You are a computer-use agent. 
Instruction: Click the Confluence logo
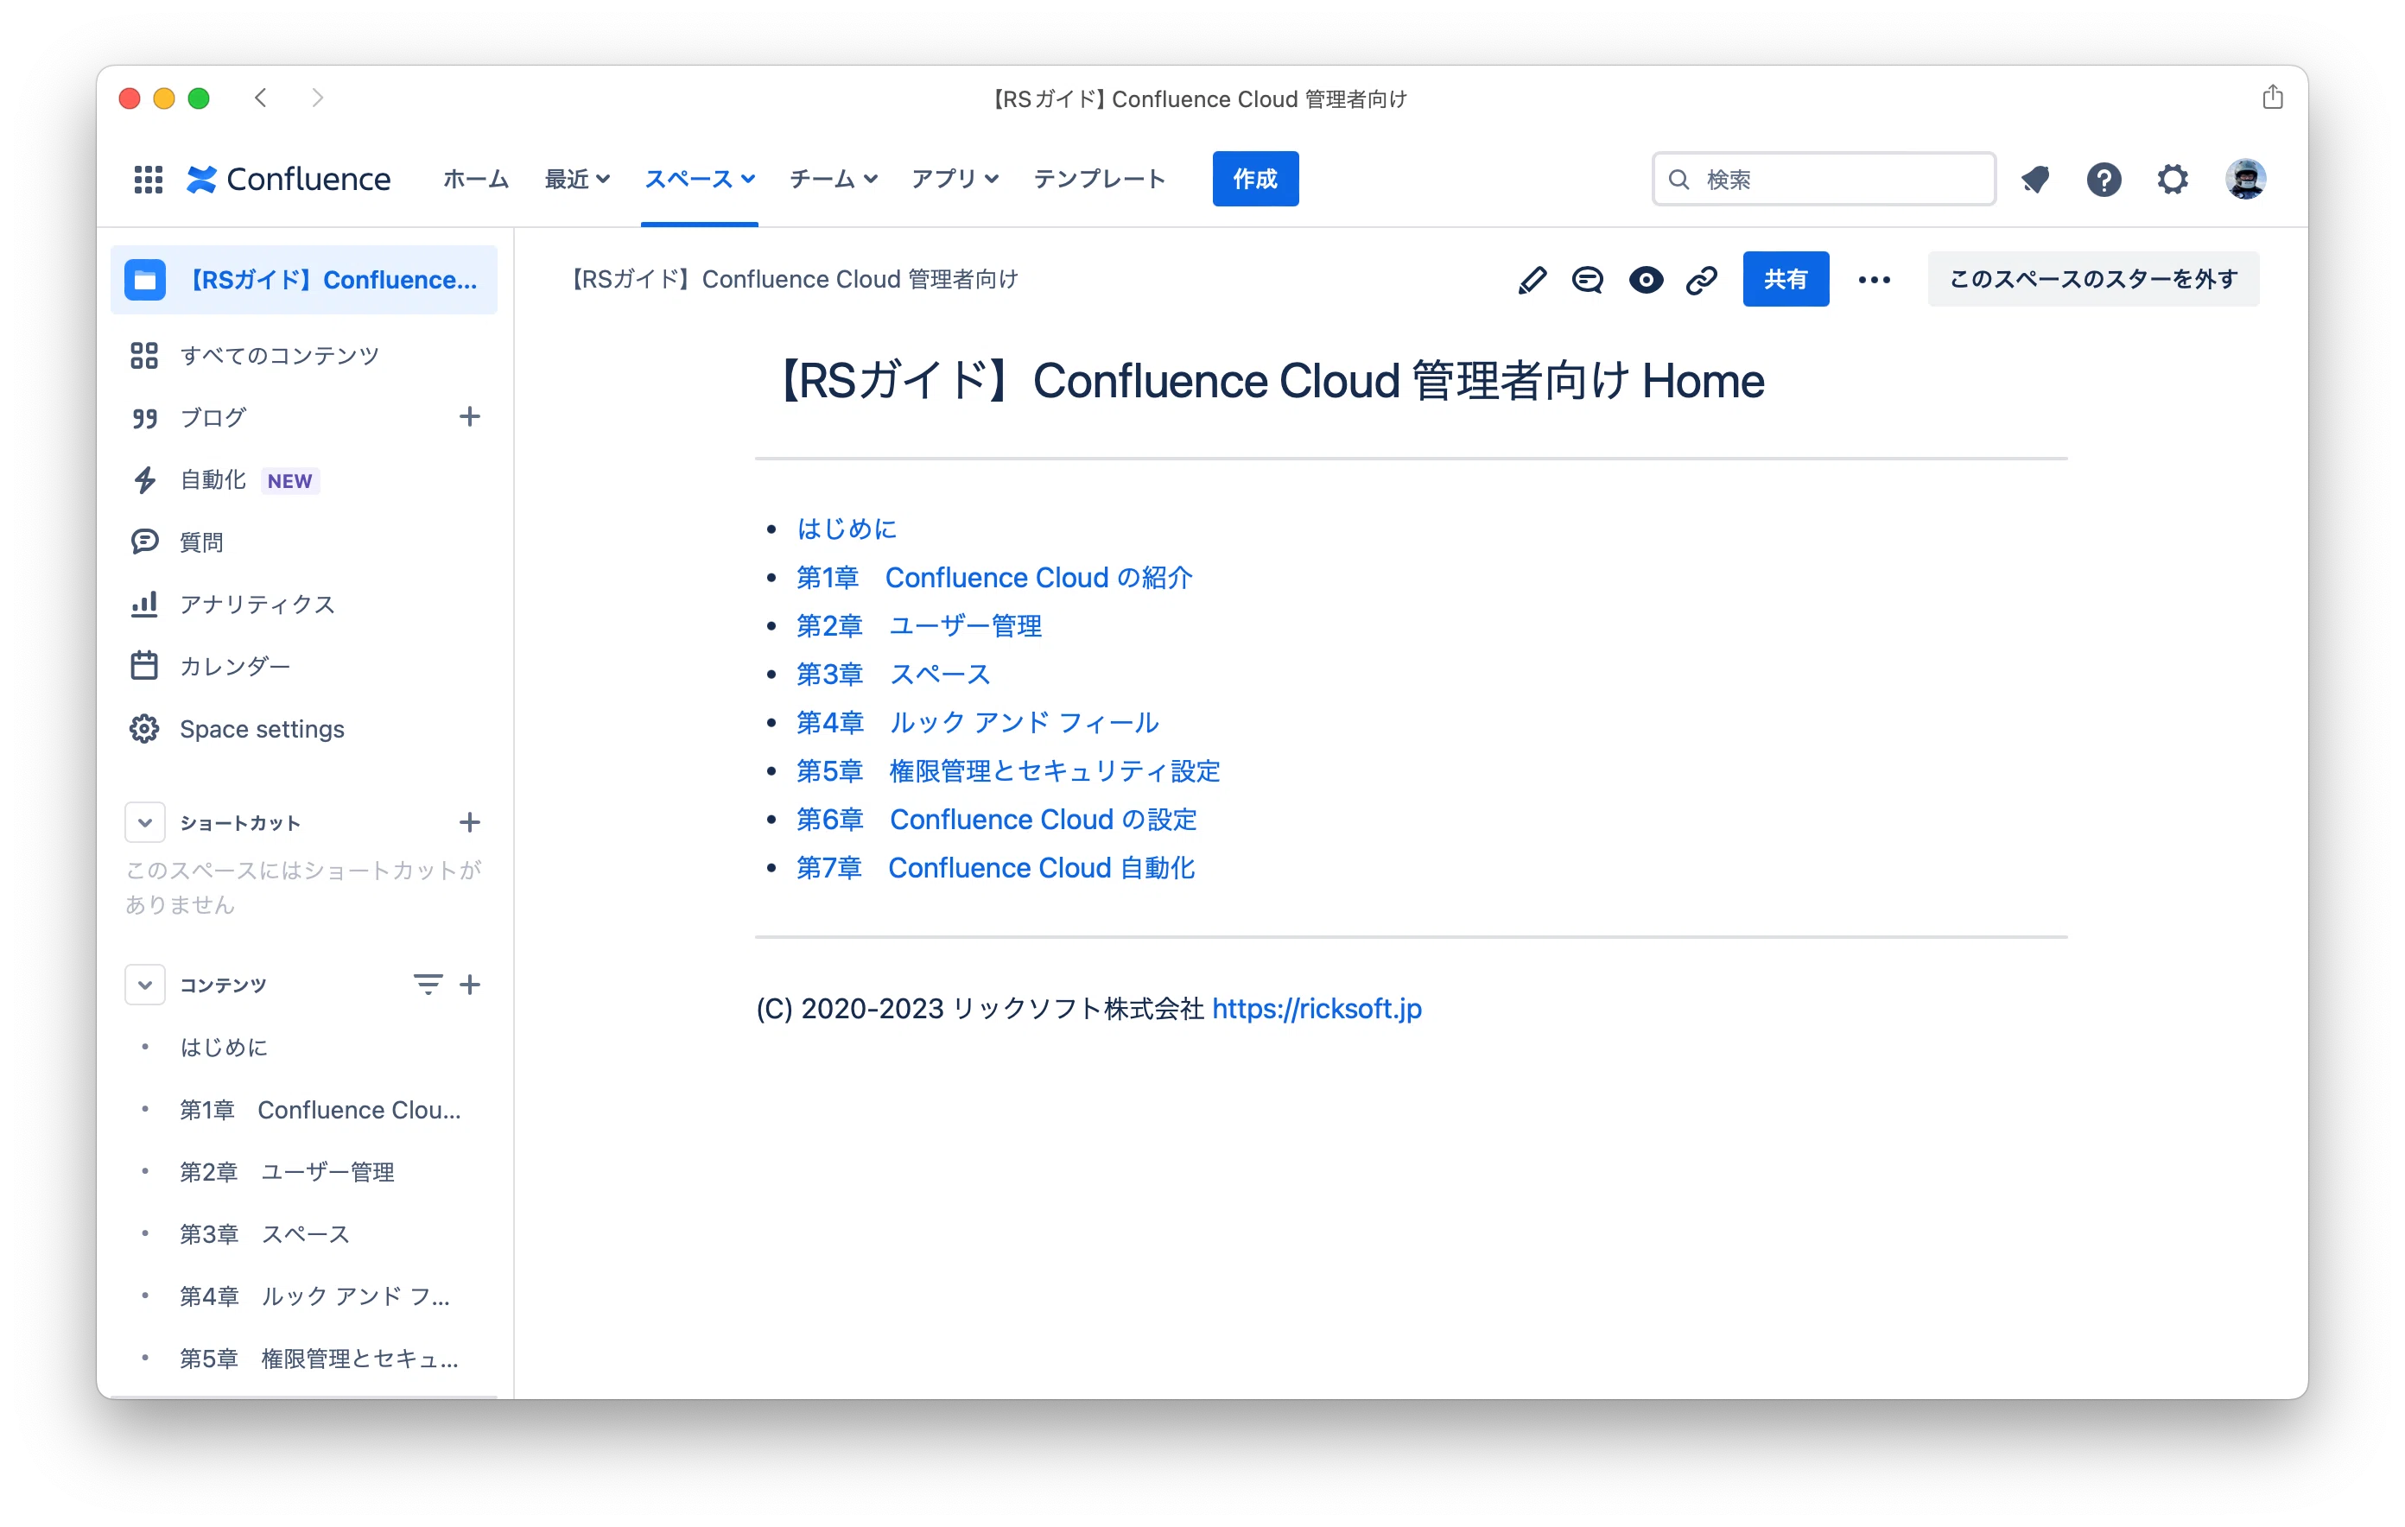point(289,180)
